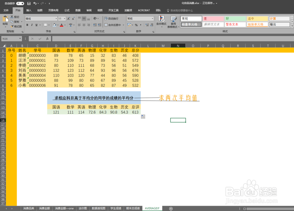Increase font size with large A icon
This screenshot has width=294, height=211.
coord(69,19)
